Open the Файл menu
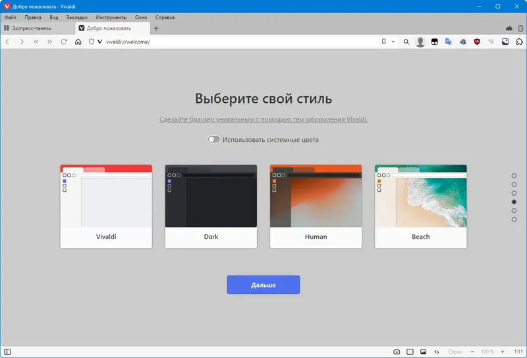Image resolution: width=527 pixels, height=358 pixels. coord(11,17)
